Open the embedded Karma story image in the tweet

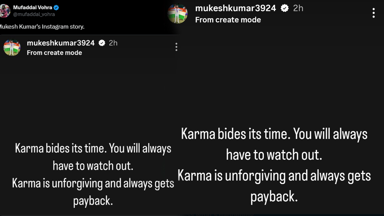pos(90,125)
